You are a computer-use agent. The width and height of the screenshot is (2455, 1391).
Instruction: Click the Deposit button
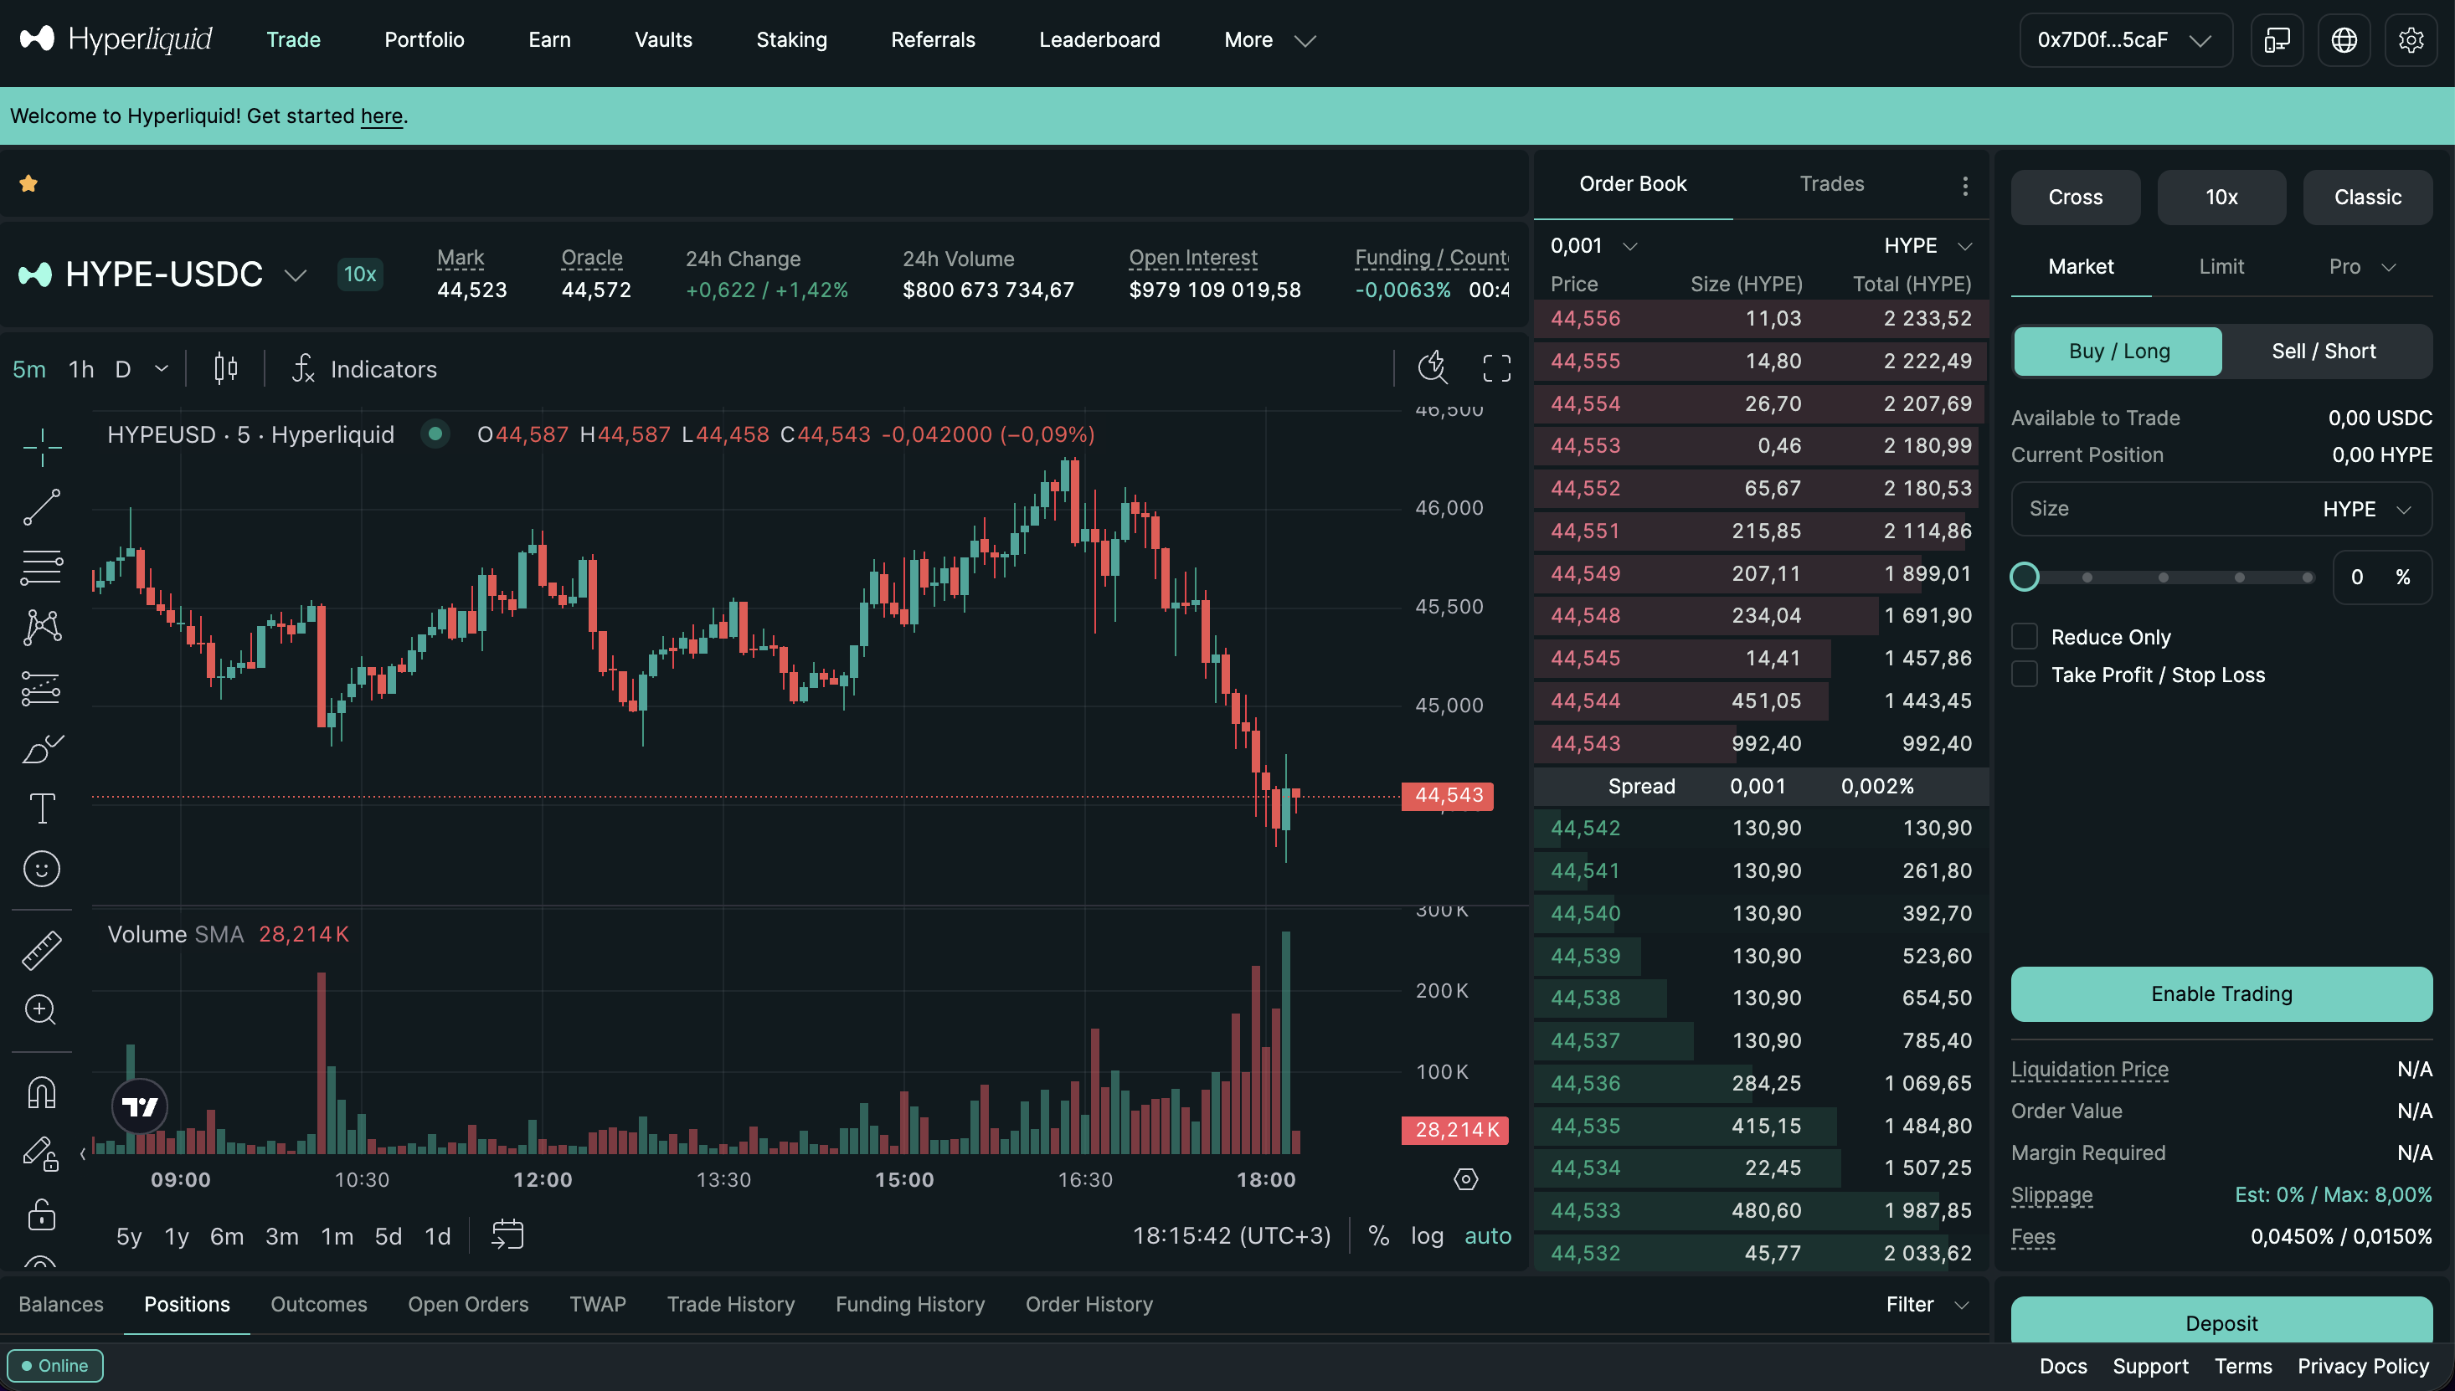2221,1321
